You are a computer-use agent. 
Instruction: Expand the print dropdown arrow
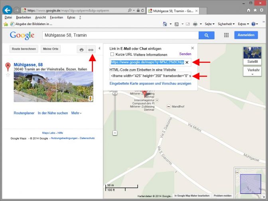tap(201, 24)
